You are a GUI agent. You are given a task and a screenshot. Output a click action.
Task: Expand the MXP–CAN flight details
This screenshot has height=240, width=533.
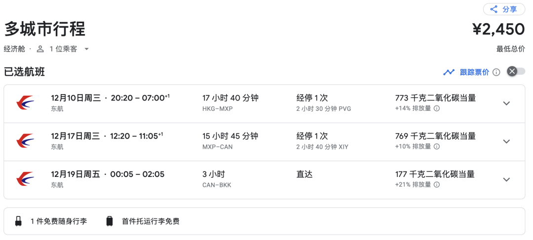pyautogui.click(x=506, y=141)
